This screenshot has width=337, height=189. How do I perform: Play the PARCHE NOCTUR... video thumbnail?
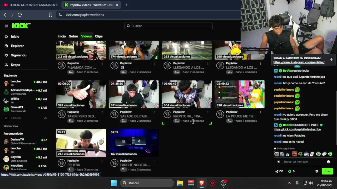(x=134, y=143)
